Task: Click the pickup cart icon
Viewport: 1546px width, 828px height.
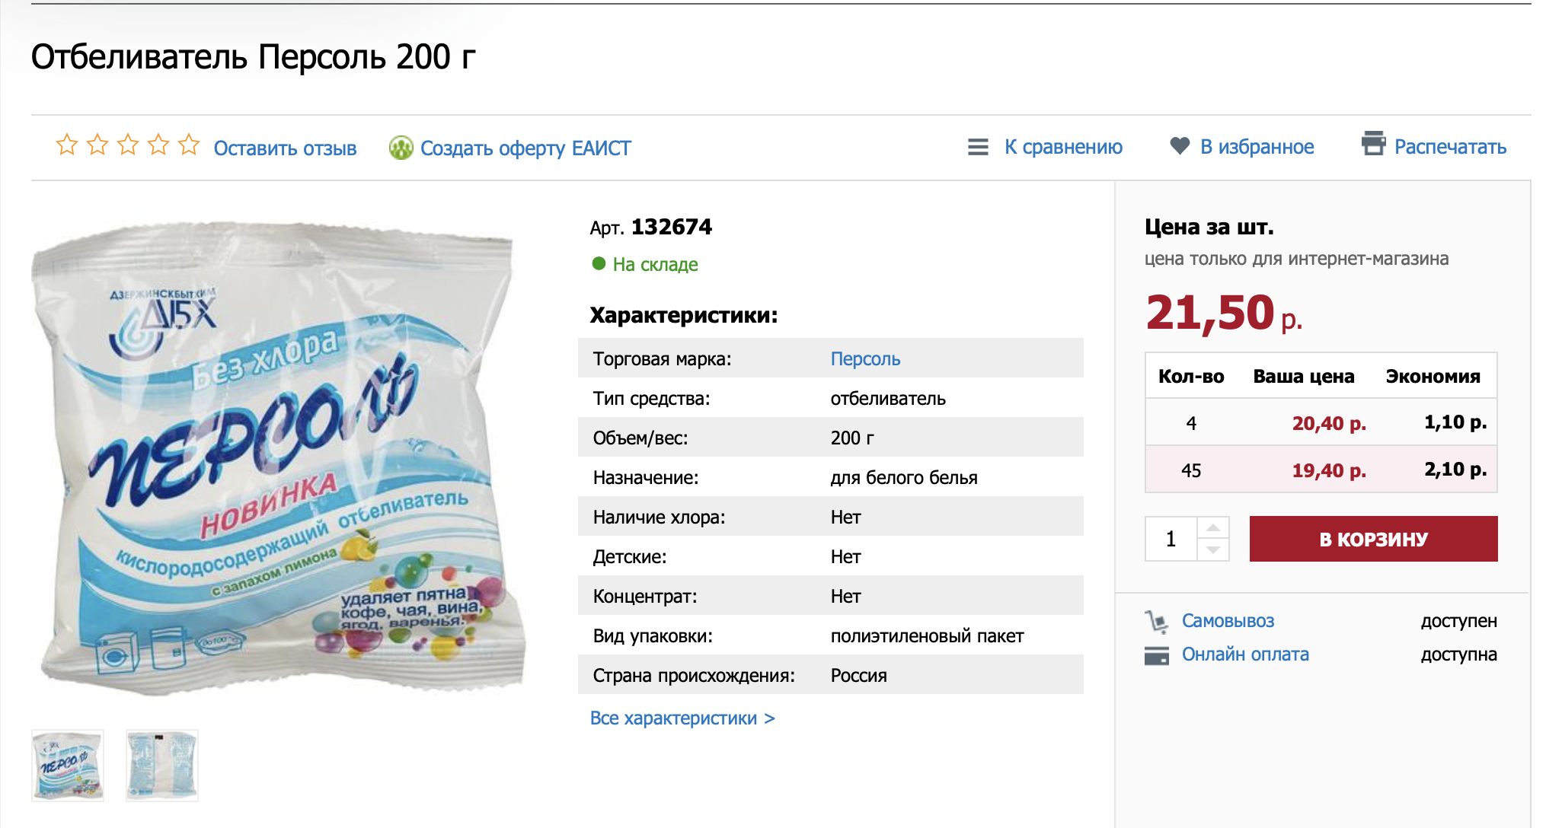Action: (1156, 622)
